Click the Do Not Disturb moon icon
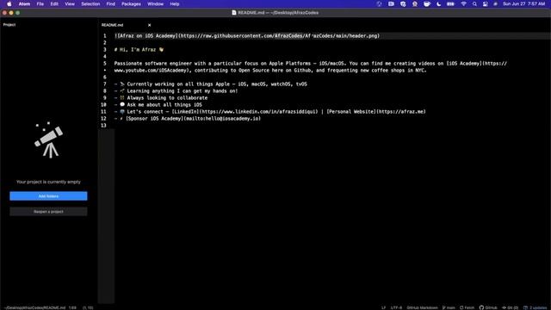Viewport: 551px width, 310px height. coord(438,3)
